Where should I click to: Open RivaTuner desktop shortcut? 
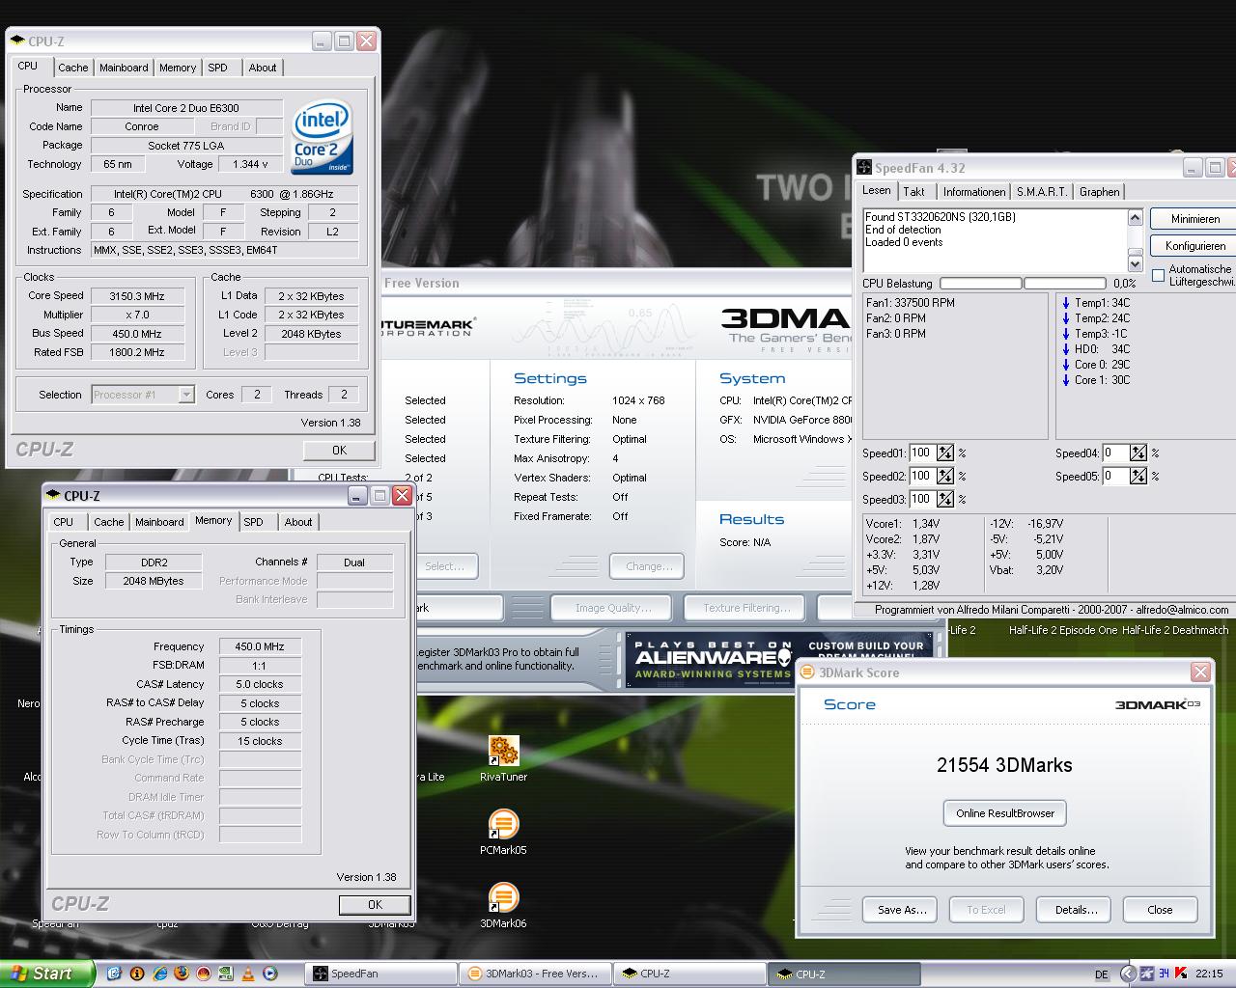503,758
